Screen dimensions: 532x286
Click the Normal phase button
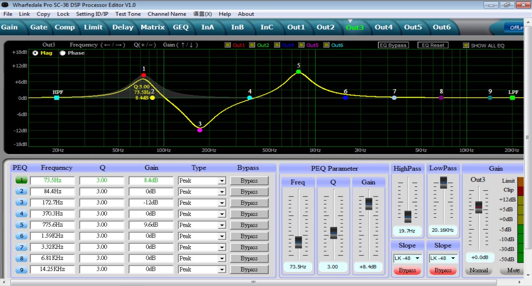[479, 270]
